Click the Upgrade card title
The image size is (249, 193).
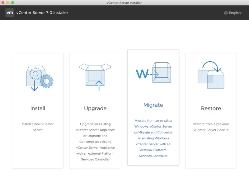pos(95,109)
